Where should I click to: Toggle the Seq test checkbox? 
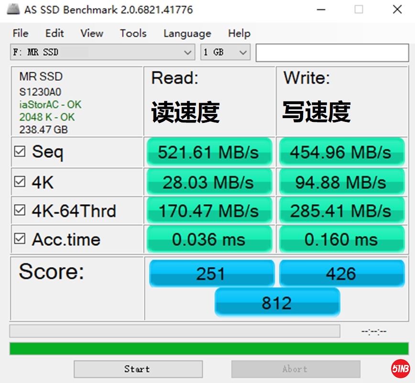(x=20, y=152)
